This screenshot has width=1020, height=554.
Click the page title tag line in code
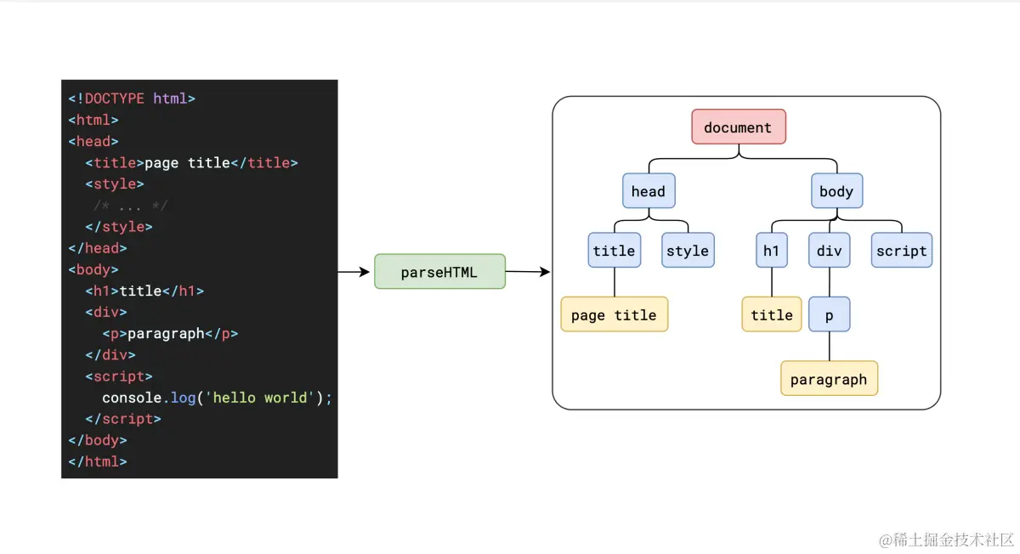(191, 162)
